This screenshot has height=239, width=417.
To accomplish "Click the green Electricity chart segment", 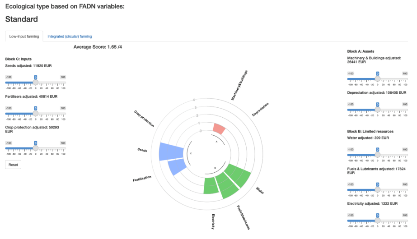I will pyautogui.click(x=211, y=186).
